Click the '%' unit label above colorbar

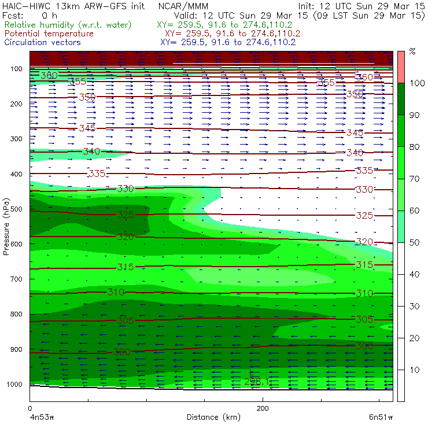point(412,51)
